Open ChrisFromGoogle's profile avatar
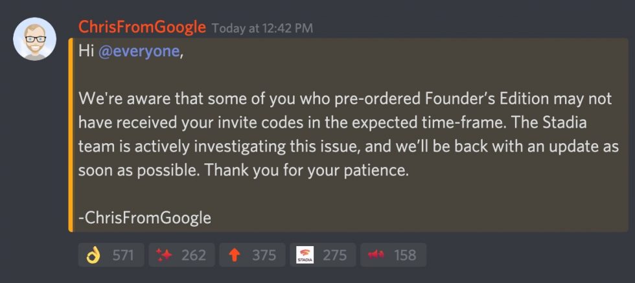Screen dimensions: 635x283 coord(34,40)
